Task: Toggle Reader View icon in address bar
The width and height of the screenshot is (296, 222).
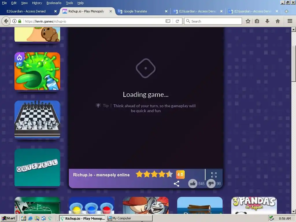Action: 168,21
